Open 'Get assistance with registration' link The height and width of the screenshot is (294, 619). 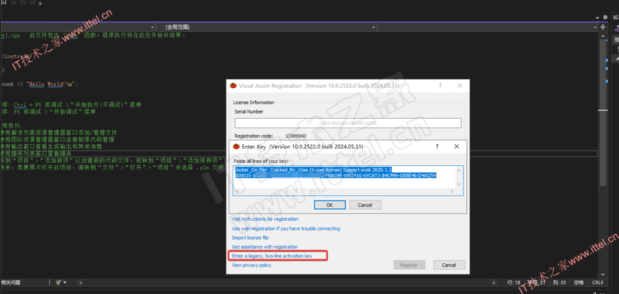coord(265,247)
